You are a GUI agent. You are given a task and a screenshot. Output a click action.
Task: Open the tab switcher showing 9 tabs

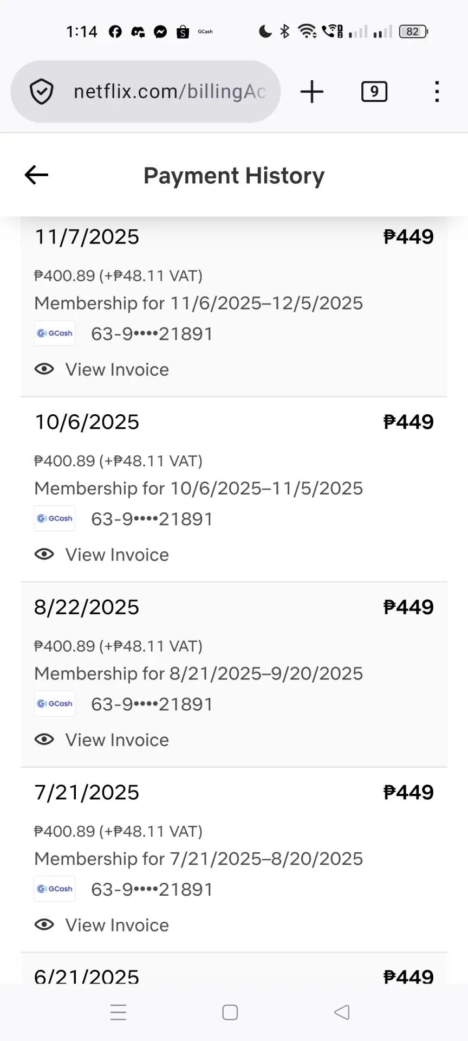[374, 92]
